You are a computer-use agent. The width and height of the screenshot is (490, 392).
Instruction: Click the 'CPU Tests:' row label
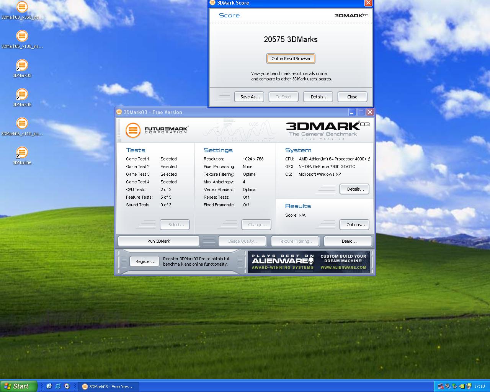pyautogui.click(x=136, y=189)
